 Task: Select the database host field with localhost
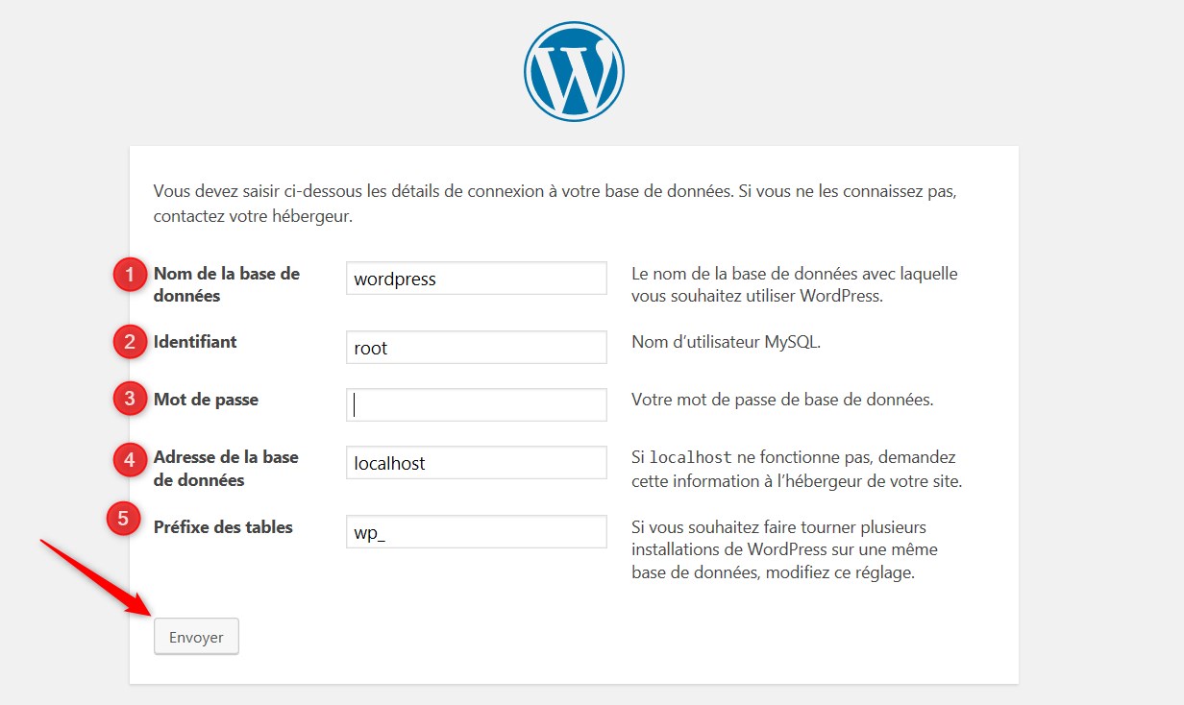click(477, 462)
